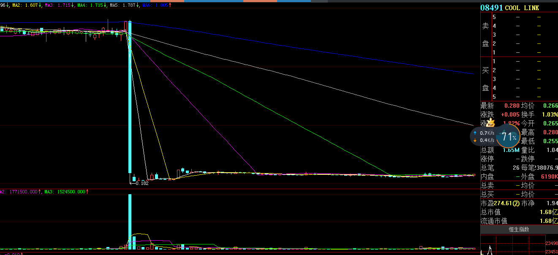Click the circled 2 icon beside 市盈
Screen dimensions: 558x255
(x=516, y=203)
